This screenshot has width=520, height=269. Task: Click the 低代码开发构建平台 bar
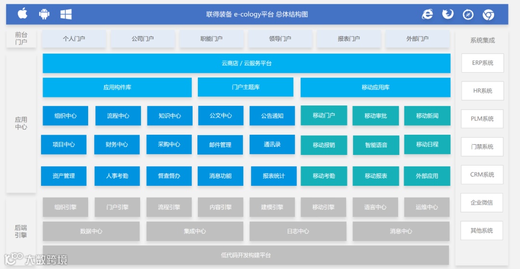click(x=246, y=255)
